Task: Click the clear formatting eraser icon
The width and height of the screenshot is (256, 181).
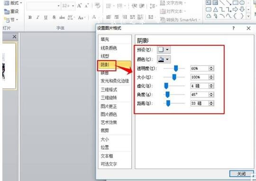Action: pyautogui.click(x=98, y=6)
